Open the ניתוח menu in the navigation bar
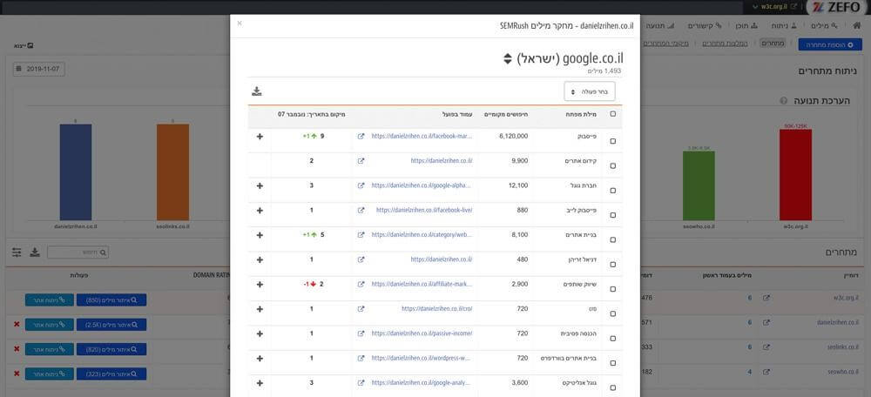 click(784, 26)
